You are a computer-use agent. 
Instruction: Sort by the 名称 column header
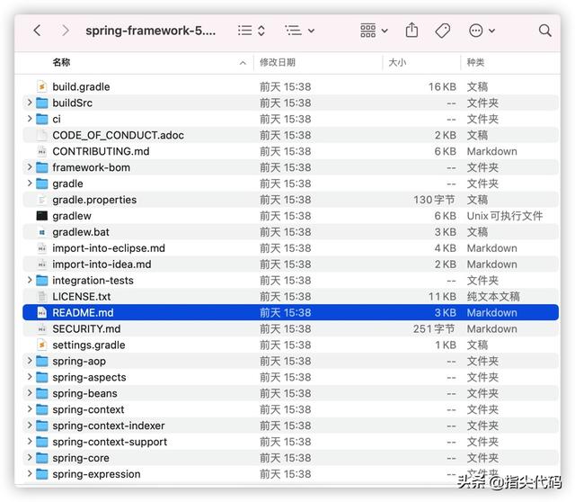(61, 62)
